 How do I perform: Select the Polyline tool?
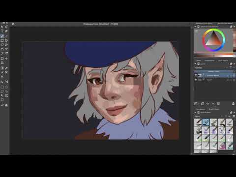tap(6, 45)
